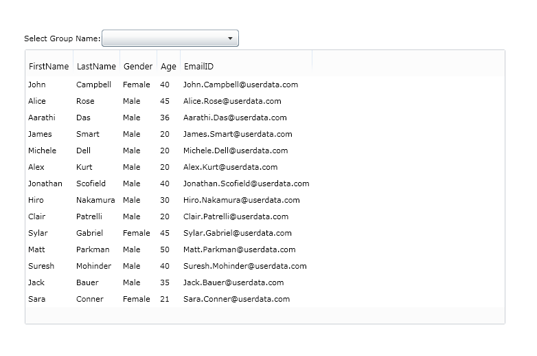Click age 36 in Aarathi's row
Screen dimensions: 537x356
[164, 118]
